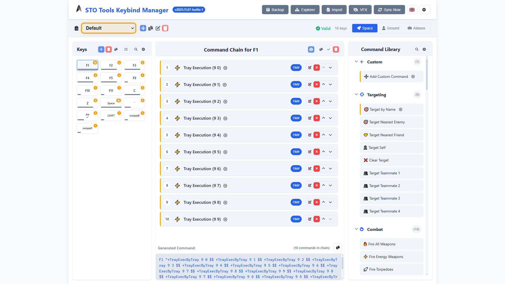Configure Target by Name via its gear icon
The height and width of the screenshot is (284, 505).
click(401, 109)
